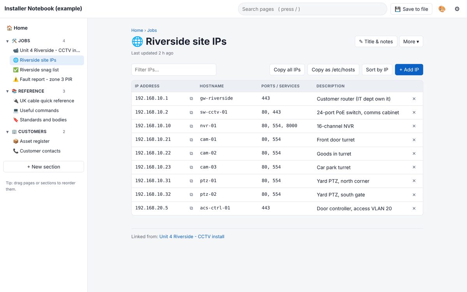This screenshot has height=292, width=467.
Task: Select Riverside site IPs page in sidebar
Action: (47, 60)
